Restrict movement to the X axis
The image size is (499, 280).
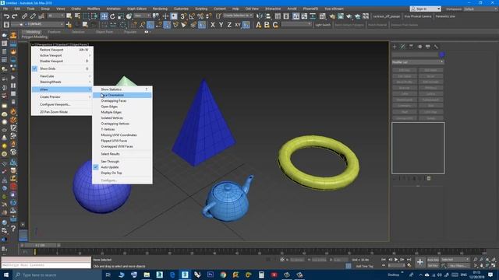213,25
